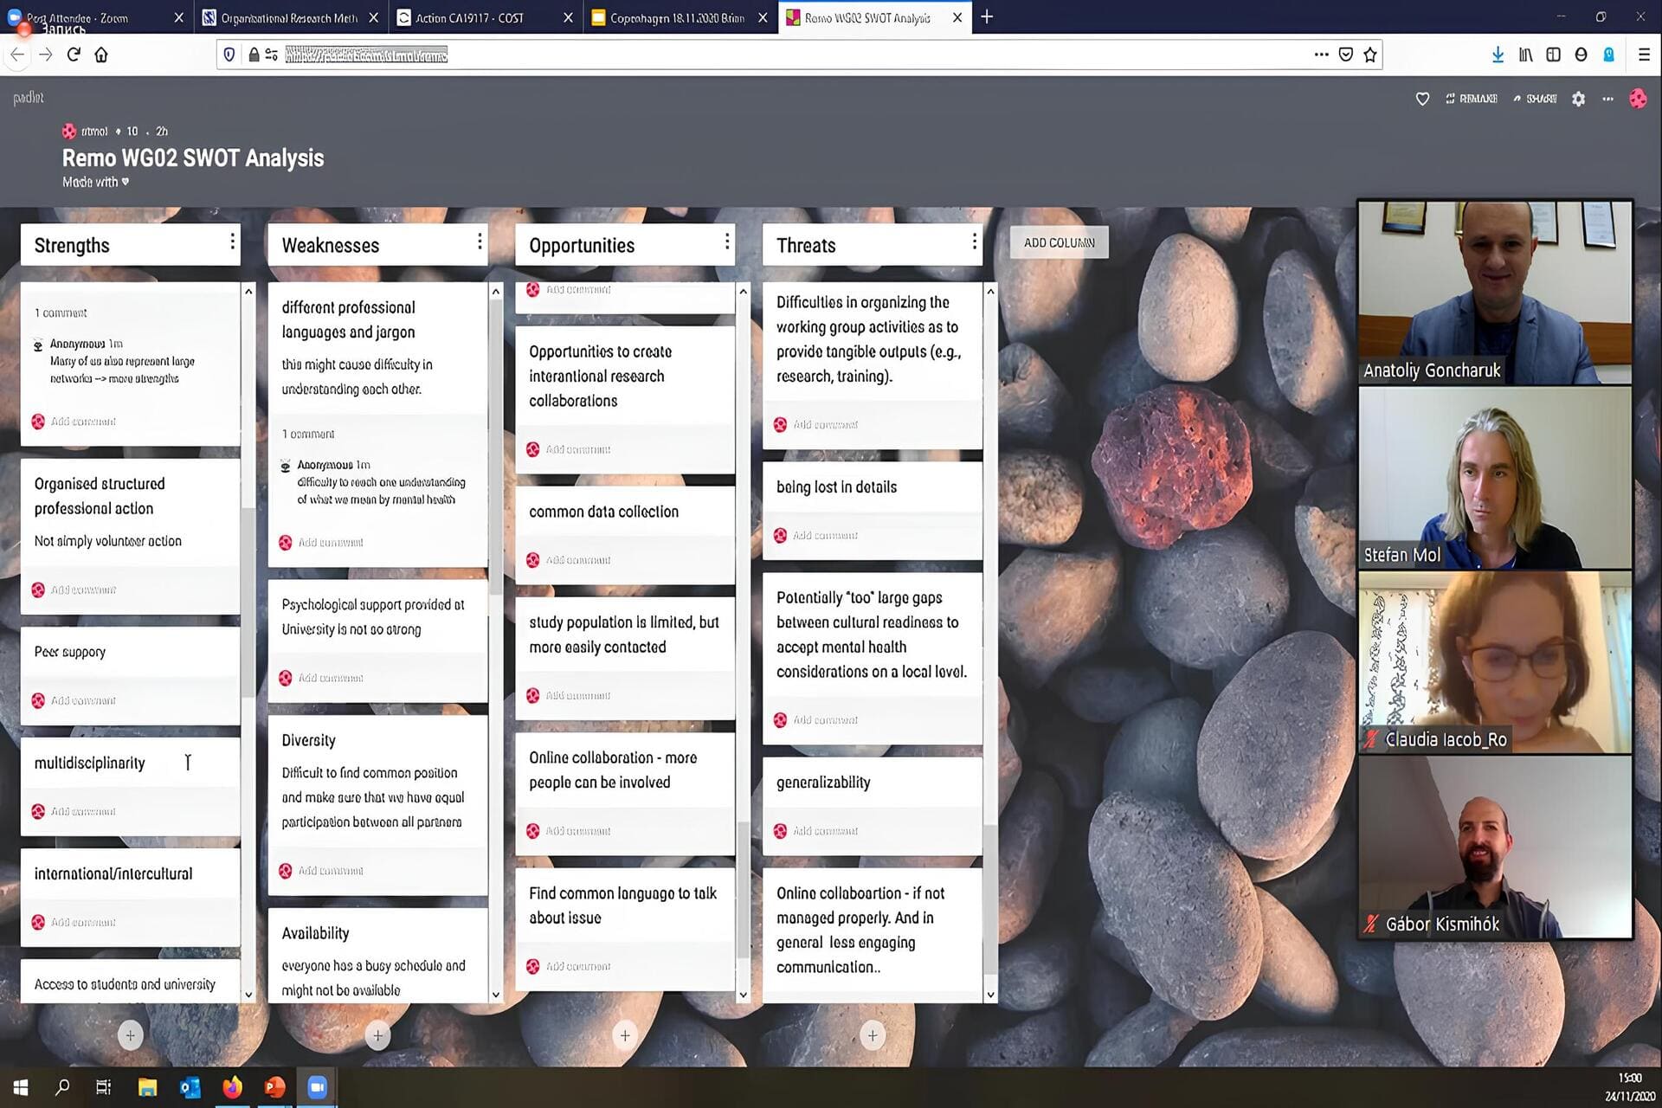The width and height of the screenshot is (1662, 1108).
Task: Open Strengths column options menu
Action: (232, 242)
